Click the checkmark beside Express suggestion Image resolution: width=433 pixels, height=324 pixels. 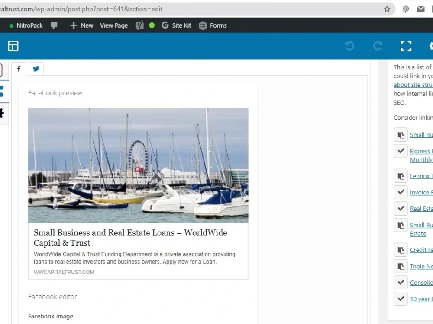(x=401, y=151)
